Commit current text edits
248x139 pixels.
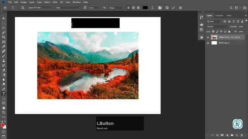point(173,8)
